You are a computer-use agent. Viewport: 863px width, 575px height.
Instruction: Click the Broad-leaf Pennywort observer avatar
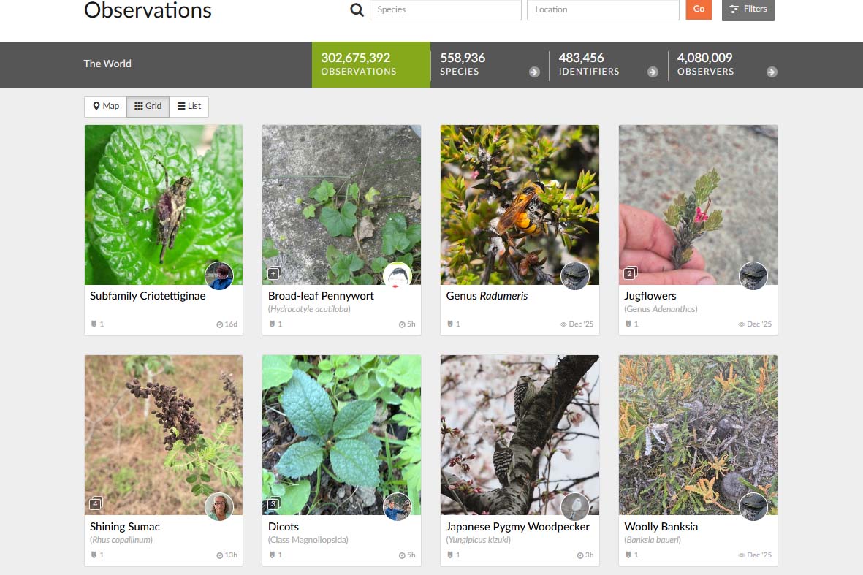397,276
